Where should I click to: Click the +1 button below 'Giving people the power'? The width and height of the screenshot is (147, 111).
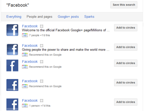[25, 55]
